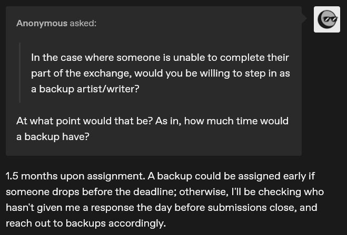Click the question 'At what point would that be?'

pyautogui.click(x=84, y=121)
